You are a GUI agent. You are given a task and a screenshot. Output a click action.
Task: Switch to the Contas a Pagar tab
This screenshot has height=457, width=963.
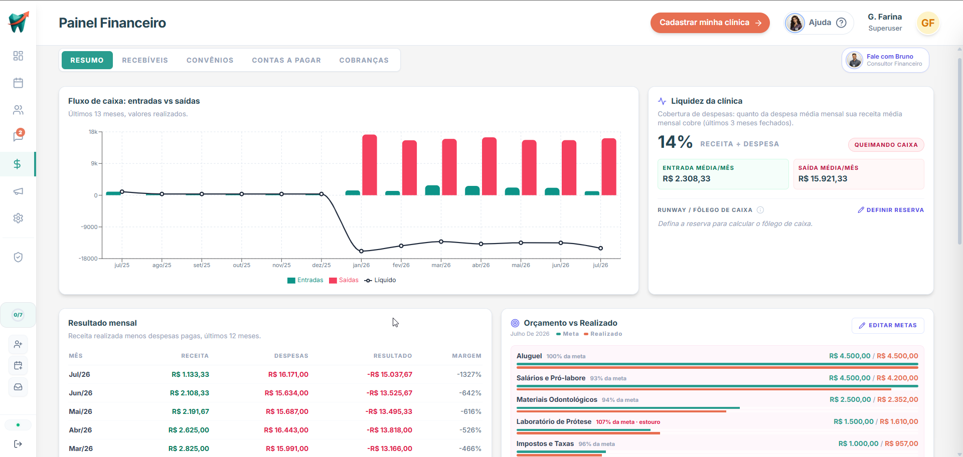(x=286, y=60)
